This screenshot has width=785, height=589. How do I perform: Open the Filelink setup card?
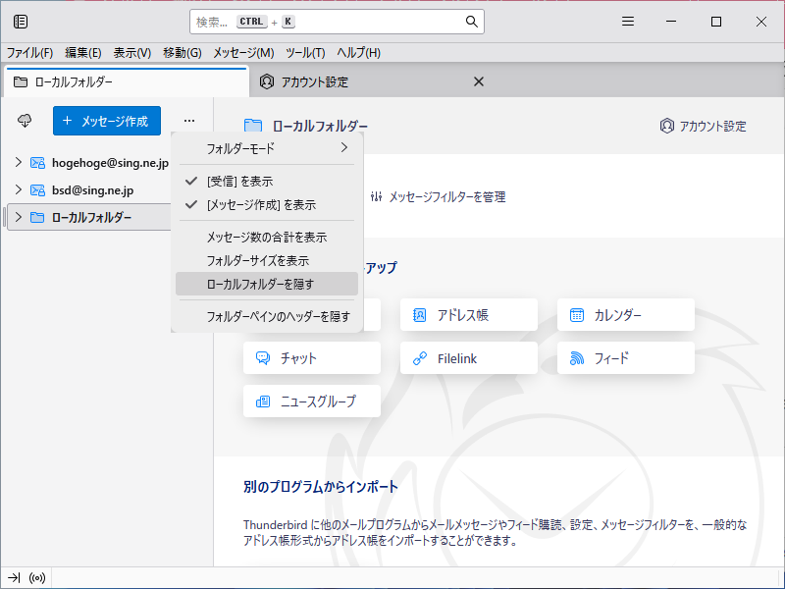[469, 358]
